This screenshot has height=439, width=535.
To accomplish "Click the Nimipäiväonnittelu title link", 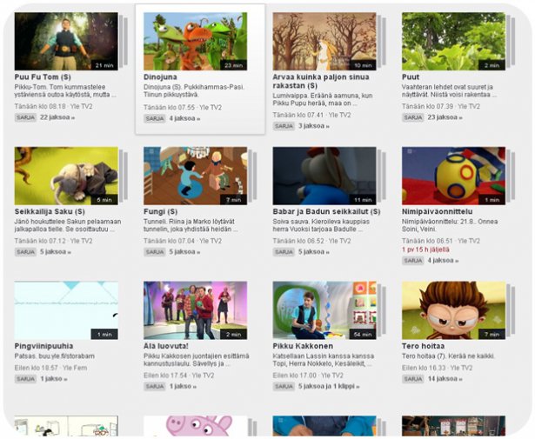I will (x=437, y=211).
